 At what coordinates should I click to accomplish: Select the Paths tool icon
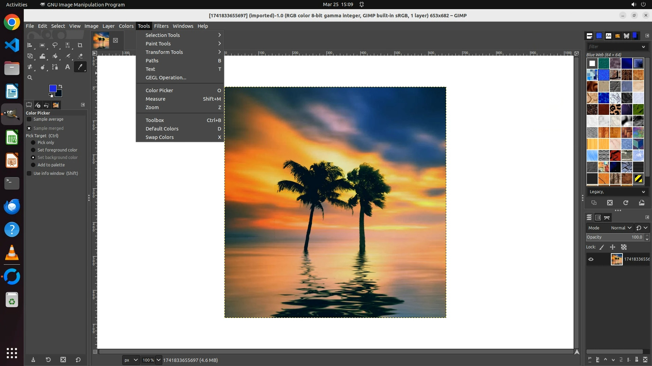[55, 67]
